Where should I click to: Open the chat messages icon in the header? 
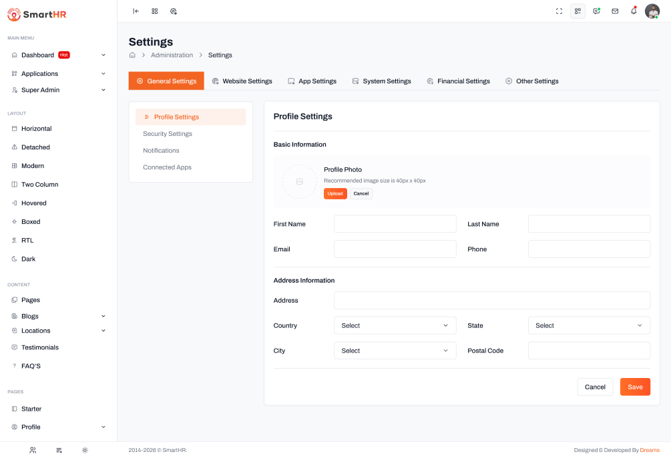click(596, 11)
